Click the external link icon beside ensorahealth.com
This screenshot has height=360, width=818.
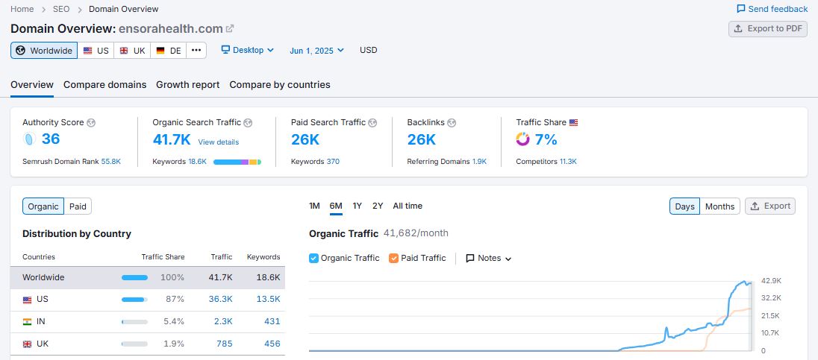230,29
